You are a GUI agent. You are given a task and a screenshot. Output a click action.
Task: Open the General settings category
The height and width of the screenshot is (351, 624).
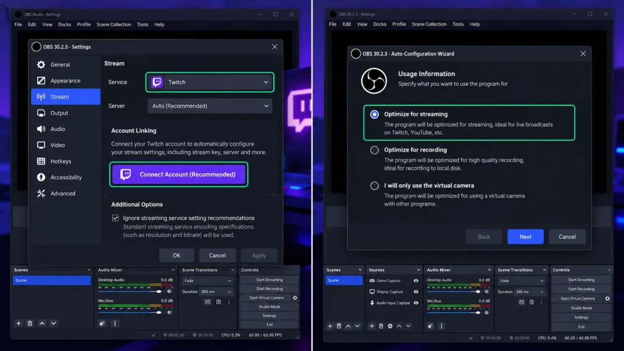click(66, 65)
